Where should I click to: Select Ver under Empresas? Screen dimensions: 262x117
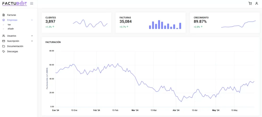(9, 25)
